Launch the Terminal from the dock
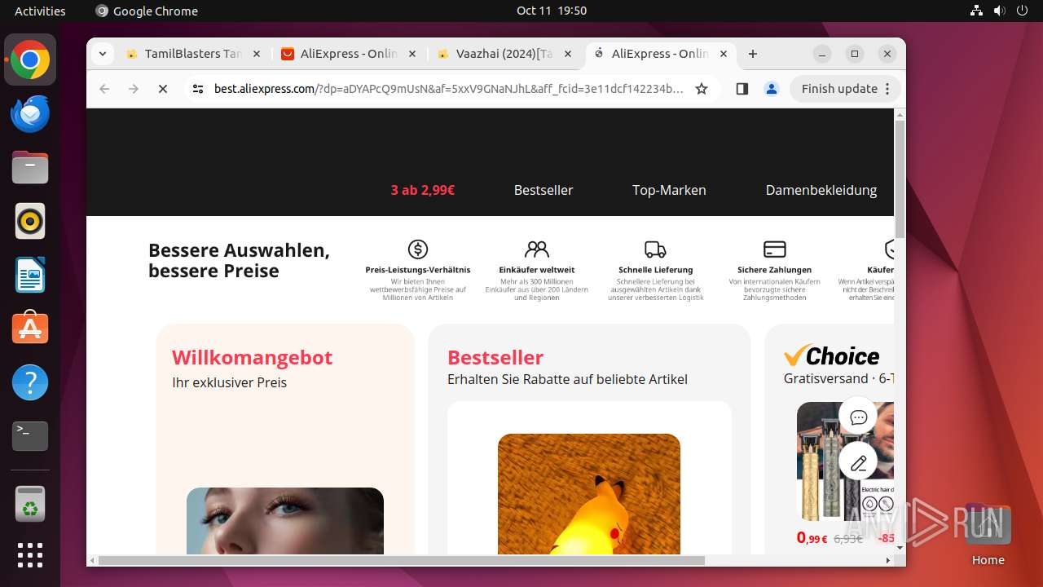 point(30,436)
